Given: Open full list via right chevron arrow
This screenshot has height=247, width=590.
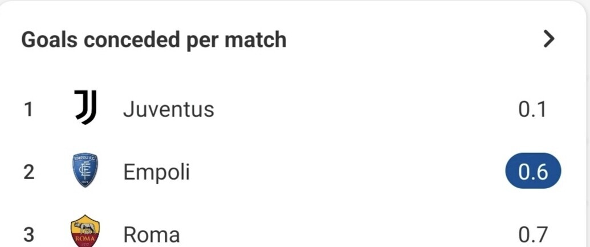Looking at the screenshot, I should tap(549, 39).
